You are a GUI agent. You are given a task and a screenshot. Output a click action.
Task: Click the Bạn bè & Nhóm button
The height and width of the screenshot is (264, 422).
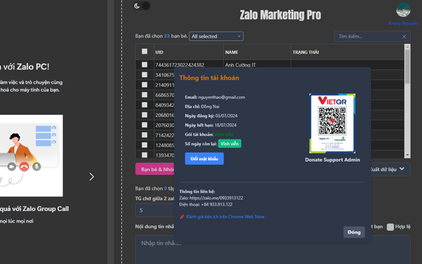pos(156,169)
